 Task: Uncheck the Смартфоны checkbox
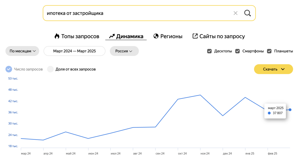(x=237, y=51)
